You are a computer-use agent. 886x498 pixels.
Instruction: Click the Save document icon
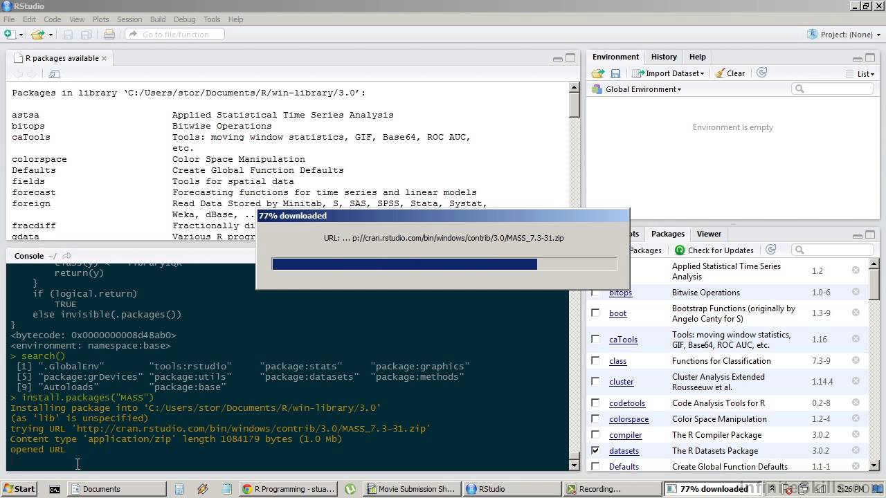point(68,34)
